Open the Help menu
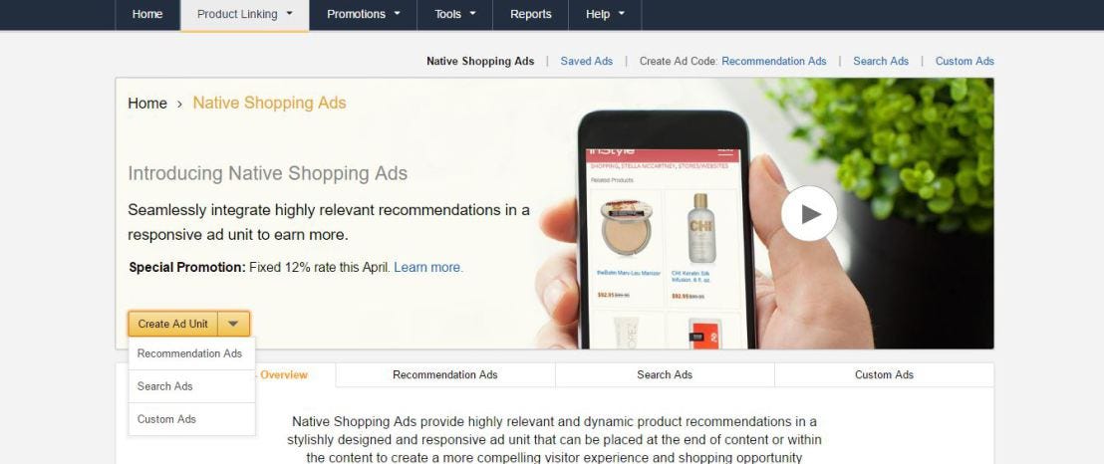This screenshot has height=464, width=1104. tap(605, 14)
